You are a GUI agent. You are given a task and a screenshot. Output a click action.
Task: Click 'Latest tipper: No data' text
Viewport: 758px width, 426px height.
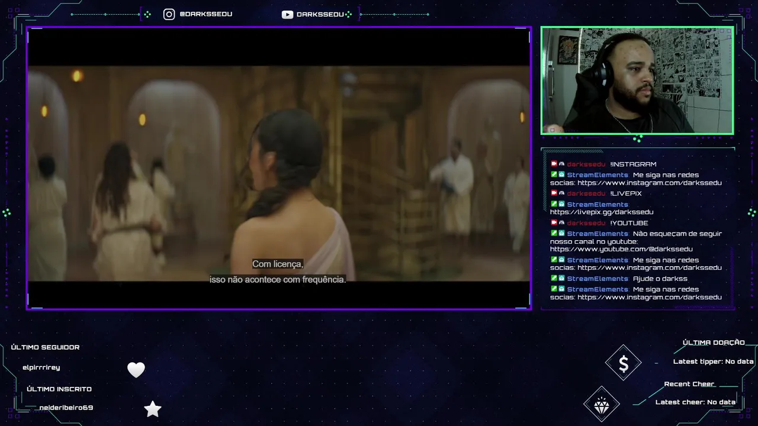tap(714, 362)
